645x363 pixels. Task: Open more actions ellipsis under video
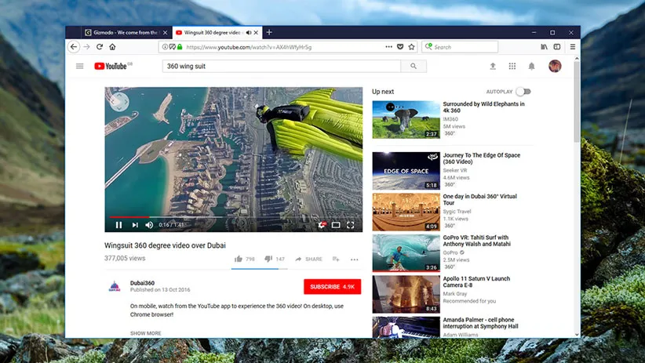click(x=354, y=259)
